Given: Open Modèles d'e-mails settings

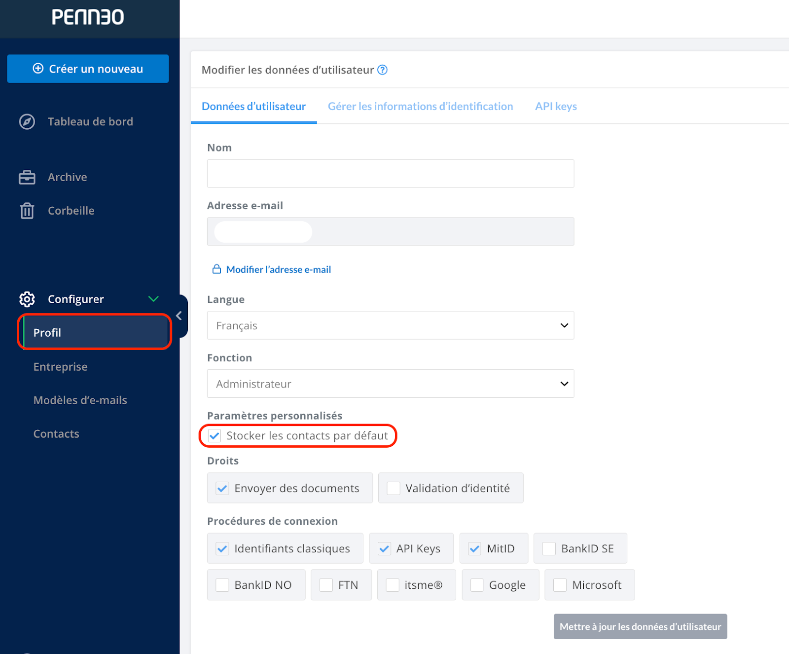Looking at the screenshot, I should (80, 400).
